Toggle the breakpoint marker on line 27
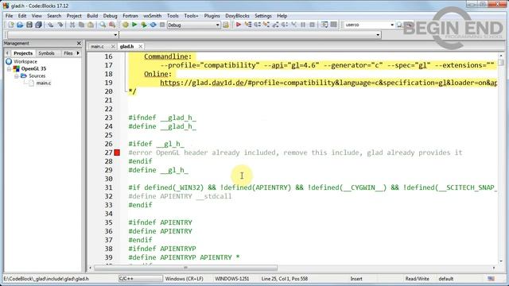This screenshot has height=286, width=509. point(117,153)
